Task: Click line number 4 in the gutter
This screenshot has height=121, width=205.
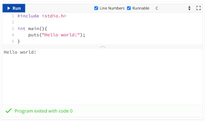Action: [x=13, y=35]
